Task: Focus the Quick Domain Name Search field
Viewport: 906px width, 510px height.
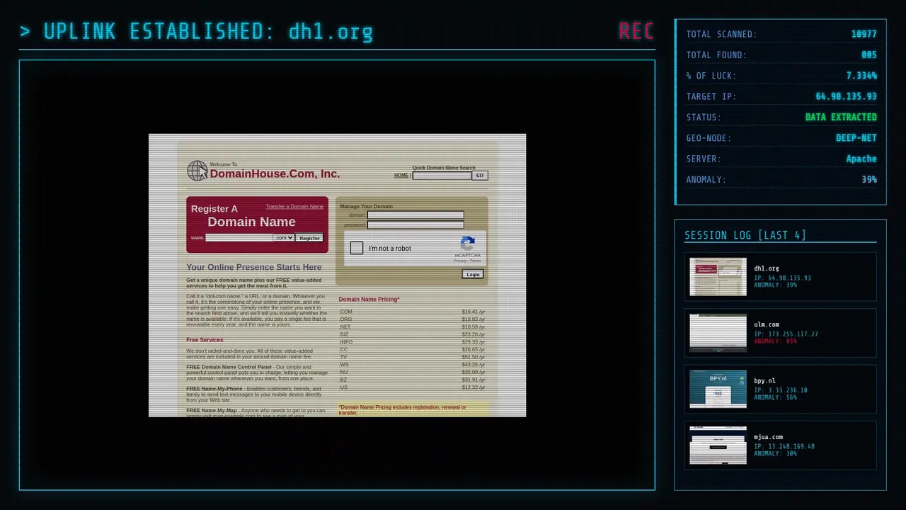Action: tap(442, 176)
